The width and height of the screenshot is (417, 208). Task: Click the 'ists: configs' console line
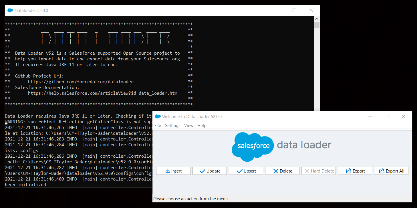click(x=21, y=150)
